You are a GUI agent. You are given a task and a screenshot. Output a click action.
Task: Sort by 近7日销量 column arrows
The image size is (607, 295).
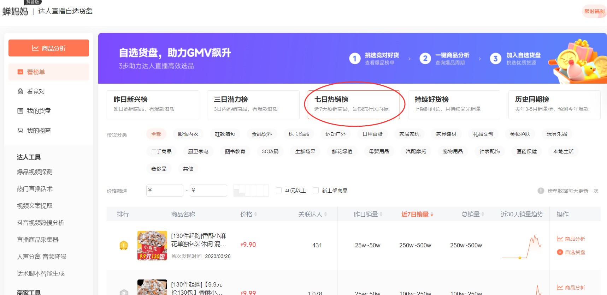point(432,214)
